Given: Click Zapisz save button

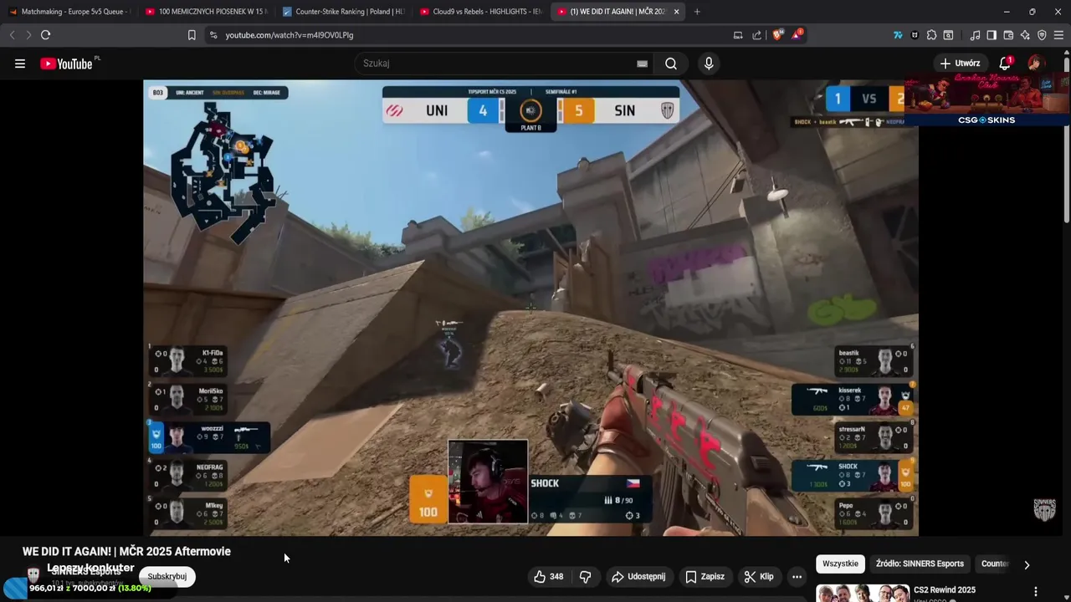Looking at the screenshot, I should click(705, 577).
